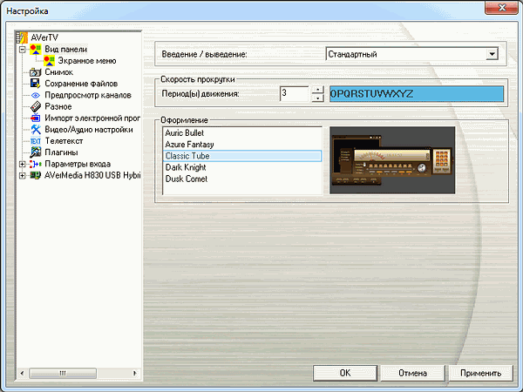Select Экранное меню in the tree
Image resolution: width=523 pixels, height=392 pixels.
87,61
